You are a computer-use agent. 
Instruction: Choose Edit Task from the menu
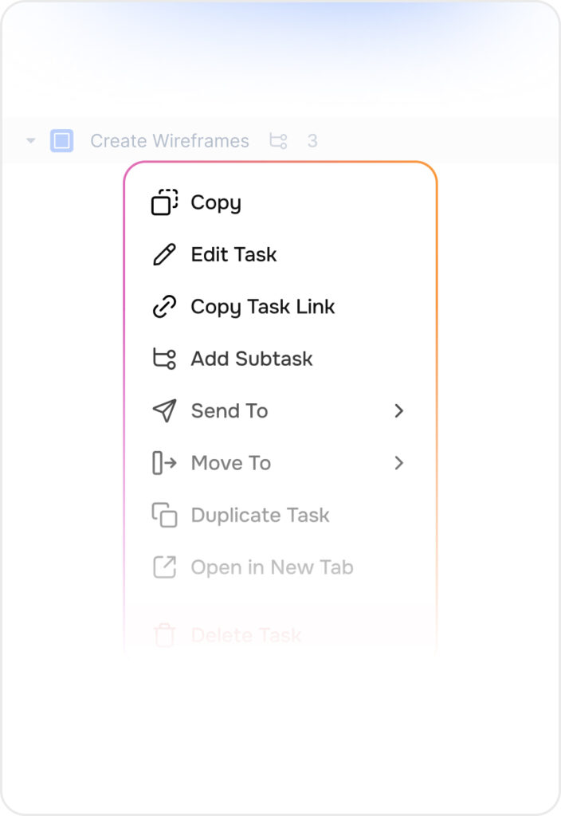click(233, 255)
